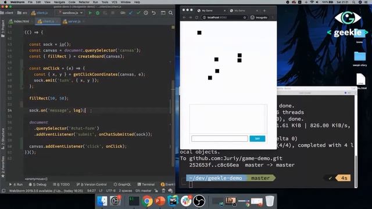
Task: Open the Debug tool window
Action: point(37,185)
